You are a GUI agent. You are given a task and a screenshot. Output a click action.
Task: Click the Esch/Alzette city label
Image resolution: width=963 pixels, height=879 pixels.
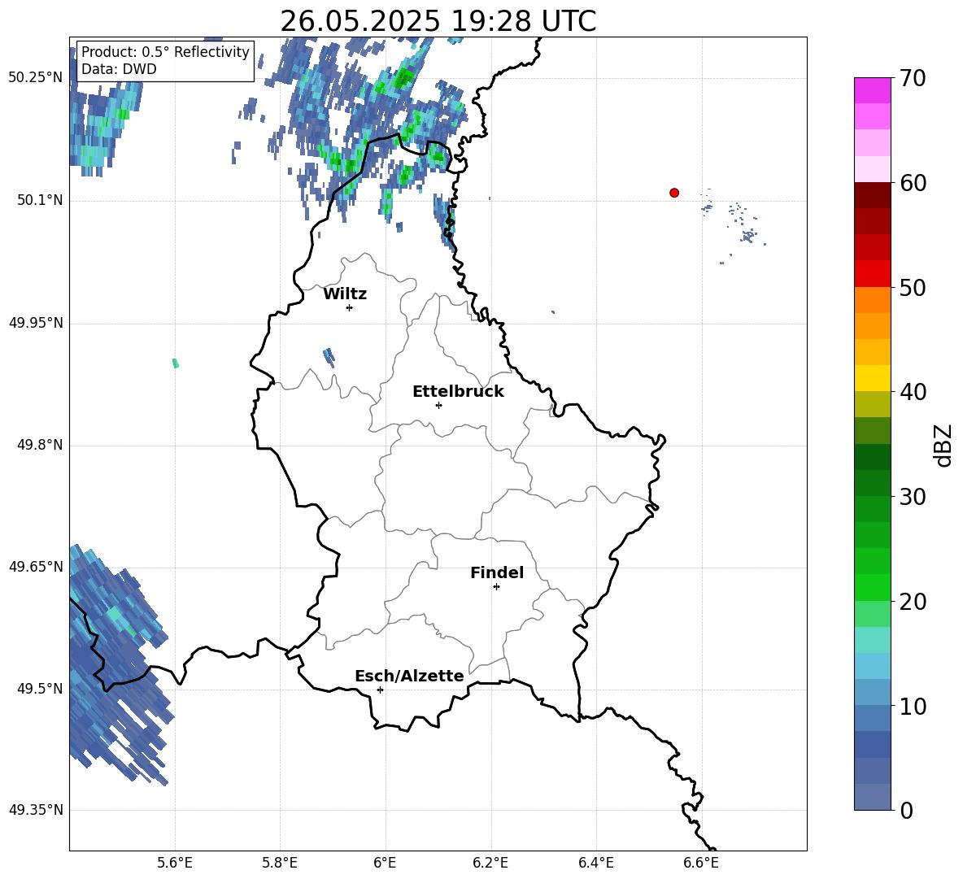(409, 676)
